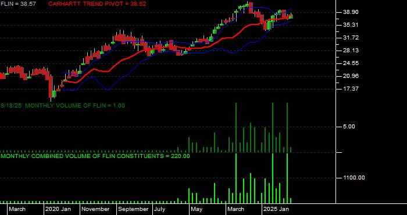The image size is (407, 215).
Task: Click the May timeline label
Action: pyautogui.click(x=197, y=209)
